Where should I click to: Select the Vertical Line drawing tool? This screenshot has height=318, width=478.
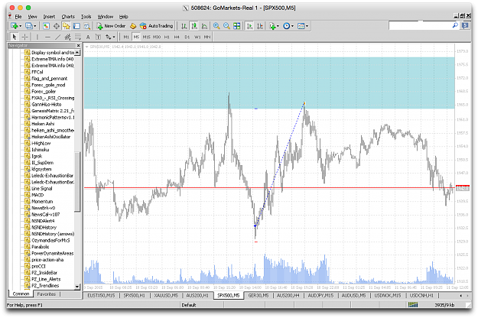pos(37,37)
